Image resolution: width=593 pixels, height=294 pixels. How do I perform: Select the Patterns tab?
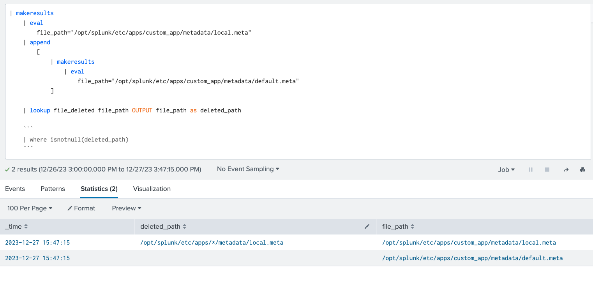pyautogui.click(x=53, y=189)
